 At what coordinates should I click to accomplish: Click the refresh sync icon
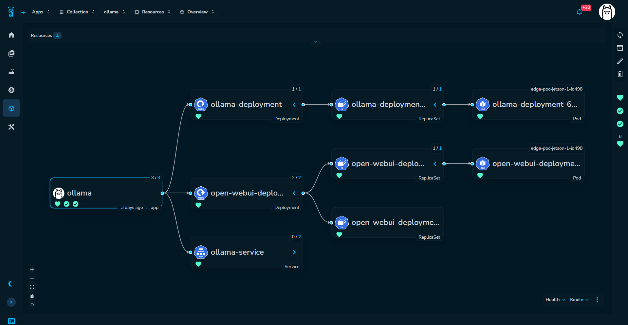620,35
